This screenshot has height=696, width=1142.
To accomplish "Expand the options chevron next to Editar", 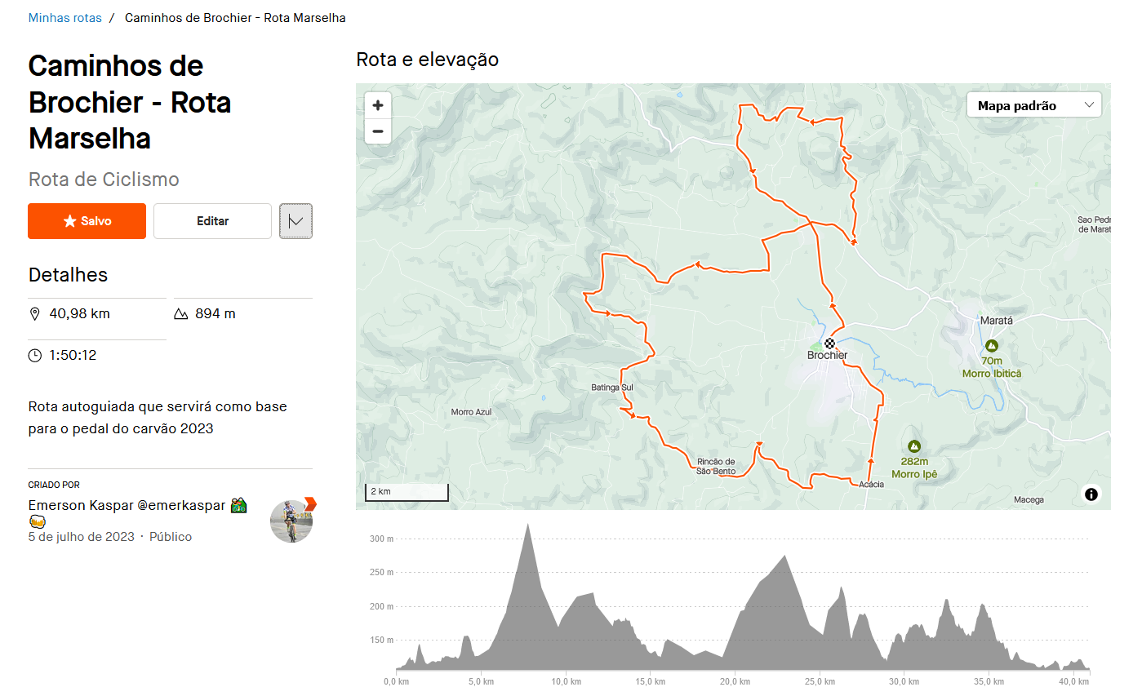I will tap(295, 221).
